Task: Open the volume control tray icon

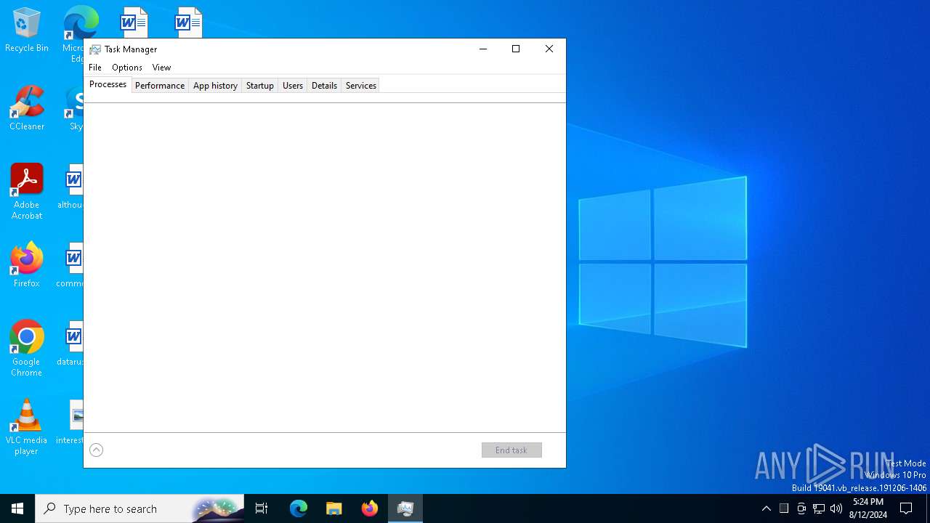Action: pyautogui.click(x=836, y=508)
